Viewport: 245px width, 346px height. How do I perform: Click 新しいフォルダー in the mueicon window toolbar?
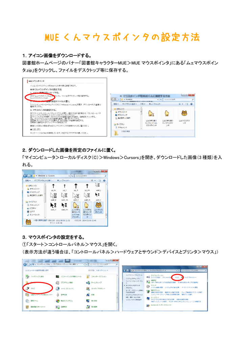coord(155,104)
